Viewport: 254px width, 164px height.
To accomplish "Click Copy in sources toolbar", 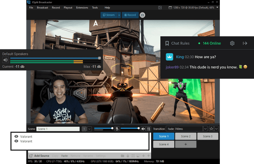I will pos(55,156).
